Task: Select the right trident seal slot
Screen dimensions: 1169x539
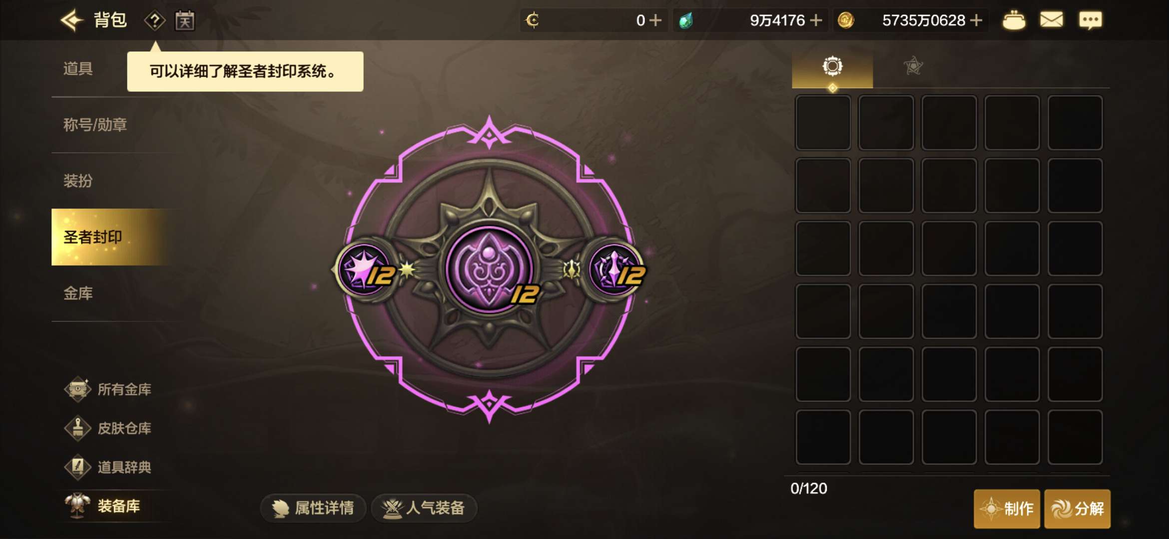Action: coord(614,269)
